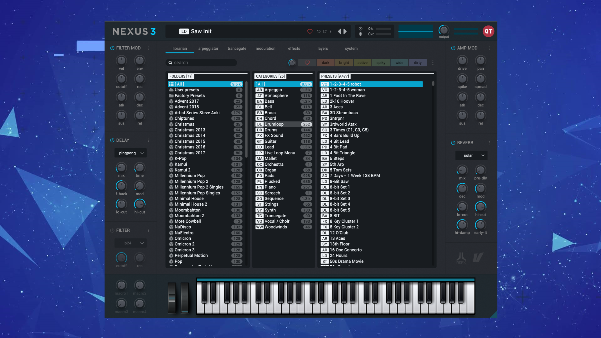The height and width of the screenshot is (338, 601).
Task: Click the favorite heart filter toggle
Action: pyautogui.click(x=307, y=62)
